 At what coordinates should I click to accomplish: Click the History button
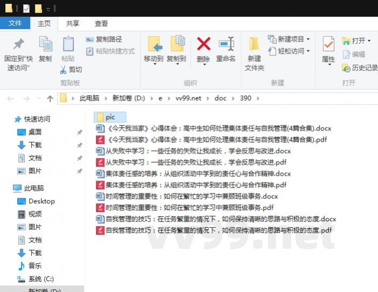point(360,68)
